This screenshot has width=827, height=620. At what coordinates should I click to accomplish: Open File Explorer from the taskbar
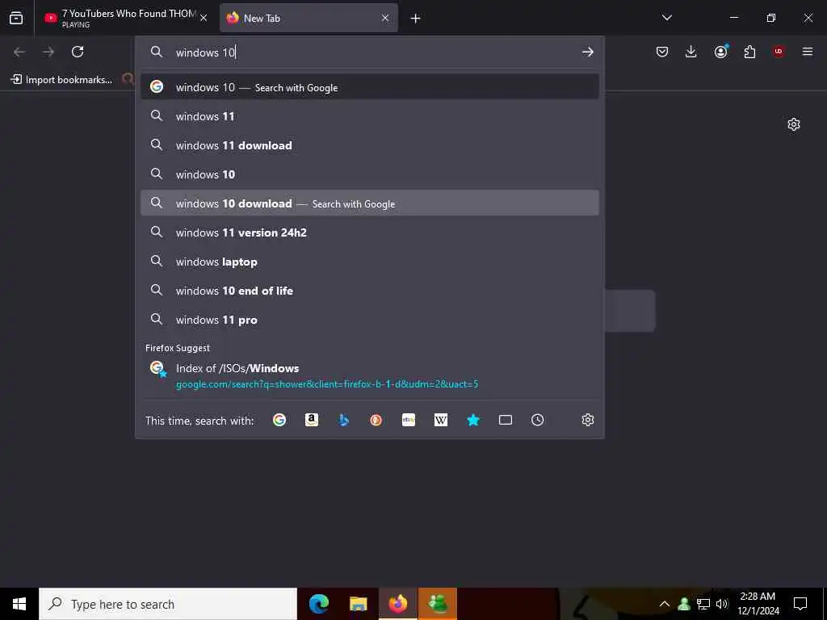click(358, 604)
